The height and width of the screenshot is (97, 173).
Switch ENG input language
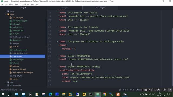pyautogui.click(x=154, y=94)
